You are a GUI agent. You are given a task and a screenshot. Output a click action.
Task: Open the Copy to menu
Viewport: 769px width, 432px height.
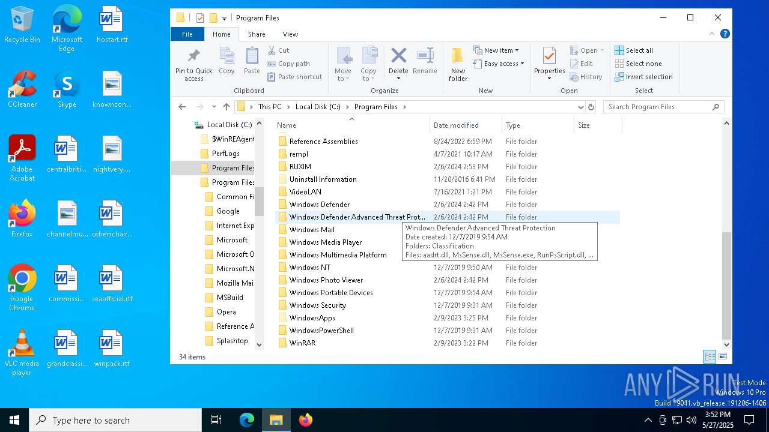click(368, 64)
